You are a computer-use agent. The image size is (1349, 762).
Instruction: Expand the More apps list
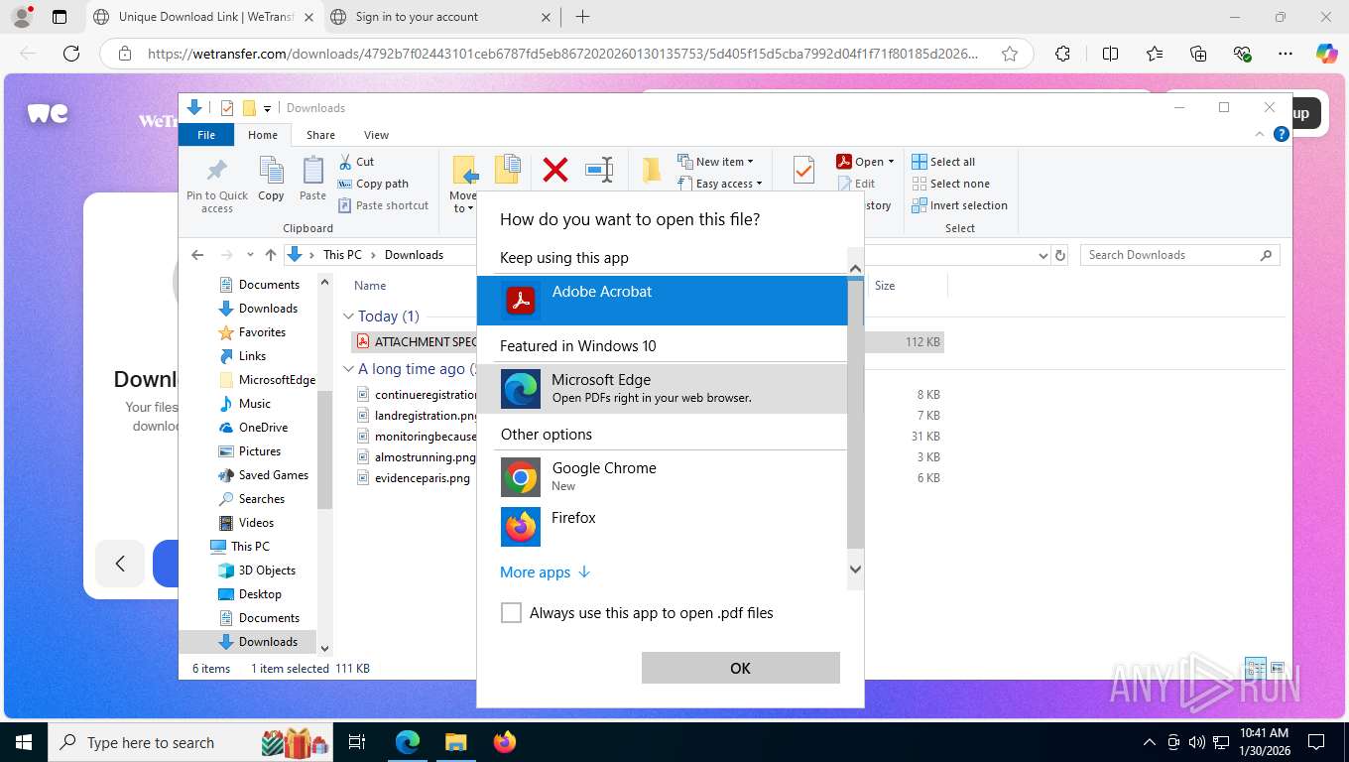click(x=545, y=572)
